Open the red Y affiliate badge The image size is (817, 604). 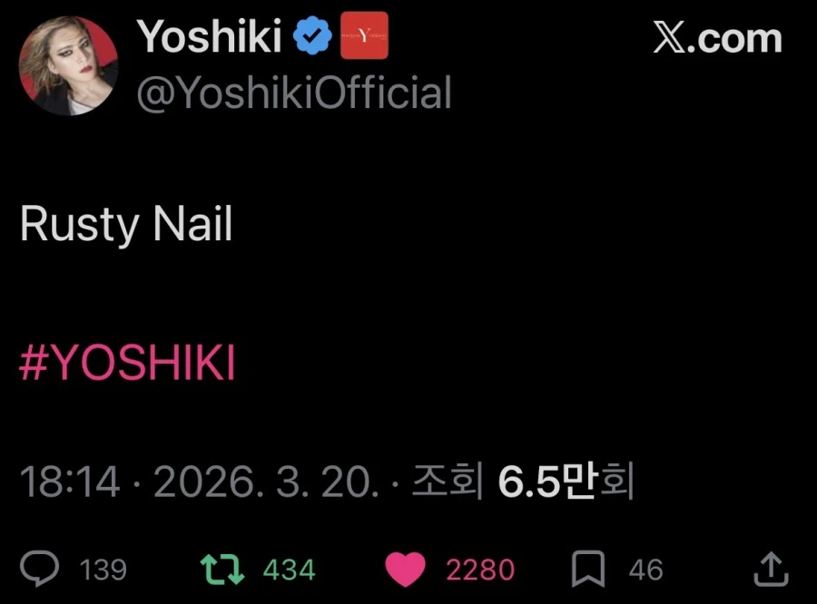364,36
